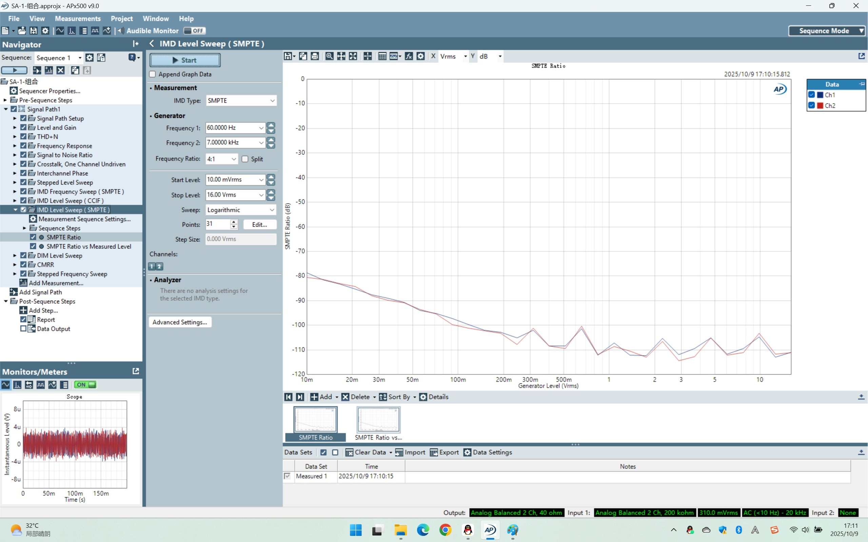Open the Project menu
Screen dimensions: 868x542
pyautogui.click(x=121, y=18)
